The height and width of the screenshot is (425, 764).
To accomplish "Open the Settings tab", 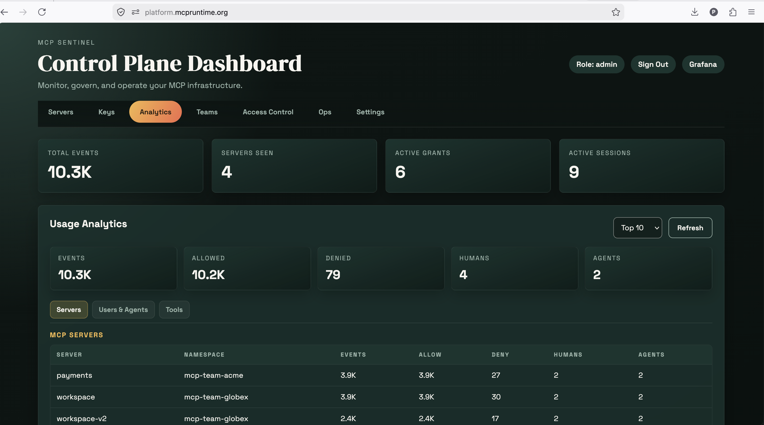I will coord(370,112).
